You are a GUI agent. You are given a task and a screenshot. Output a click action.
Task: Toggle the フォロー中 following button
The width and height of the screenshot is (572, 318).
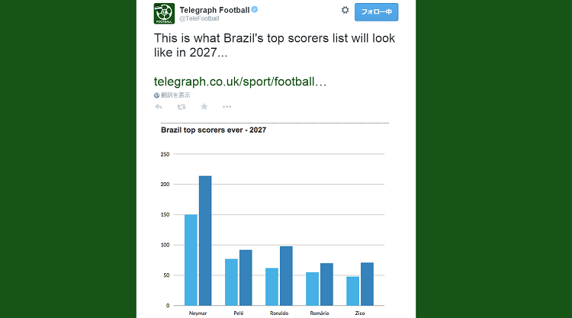click(376, 12)
